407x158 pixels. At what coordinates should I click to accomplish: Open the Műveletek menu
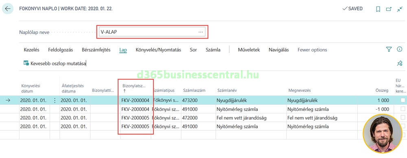point(249,50)
